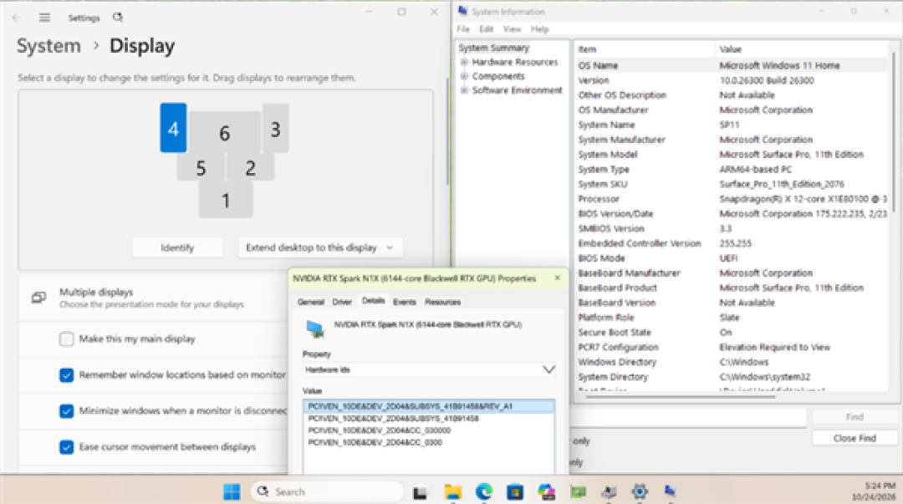Click the Settings search magnifier icon
The image size is (903, 504).
[118, 18]
